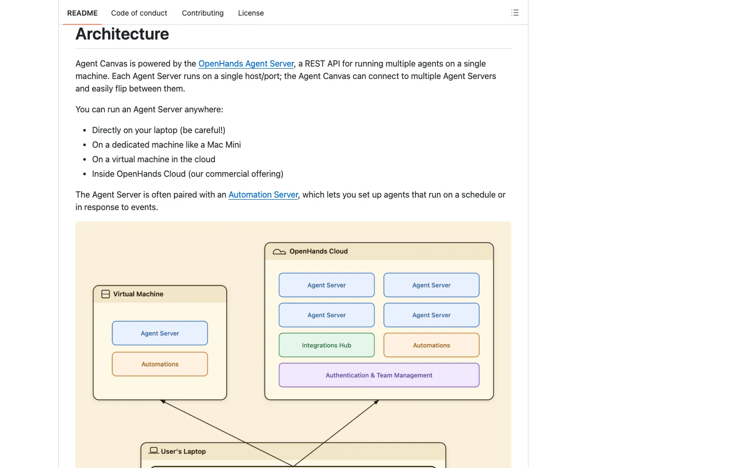Click the Virtual Machine server icon
The image size is (749, 468).
pyautogui.click(x=106, y=294)
